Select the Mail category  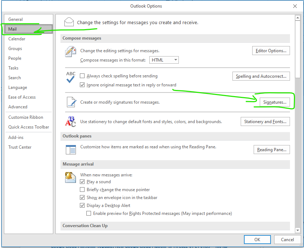click(x=28, y=29)
